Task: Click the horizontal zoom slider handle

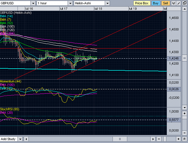Action: click(x=165, y=139)
